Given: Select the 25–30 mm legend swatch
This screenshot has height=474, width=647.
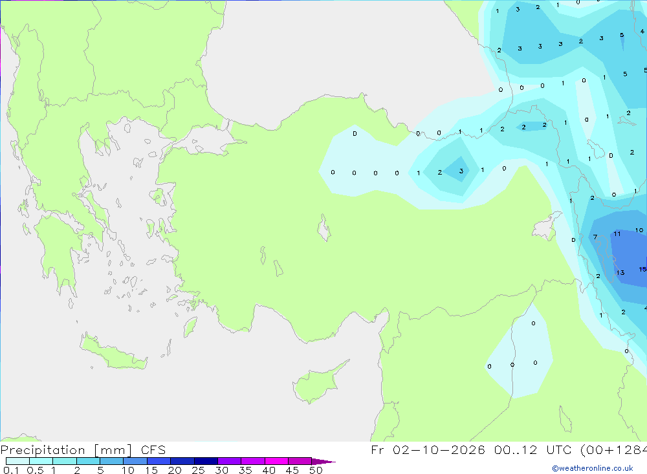Looking at the screenshot, I should (206, 461).
